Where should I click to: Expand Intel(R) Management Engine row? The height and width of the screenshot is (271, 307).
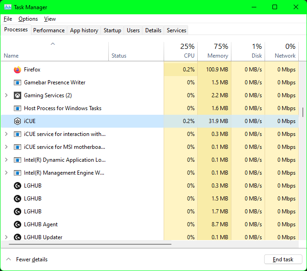[x=6, y=173]
